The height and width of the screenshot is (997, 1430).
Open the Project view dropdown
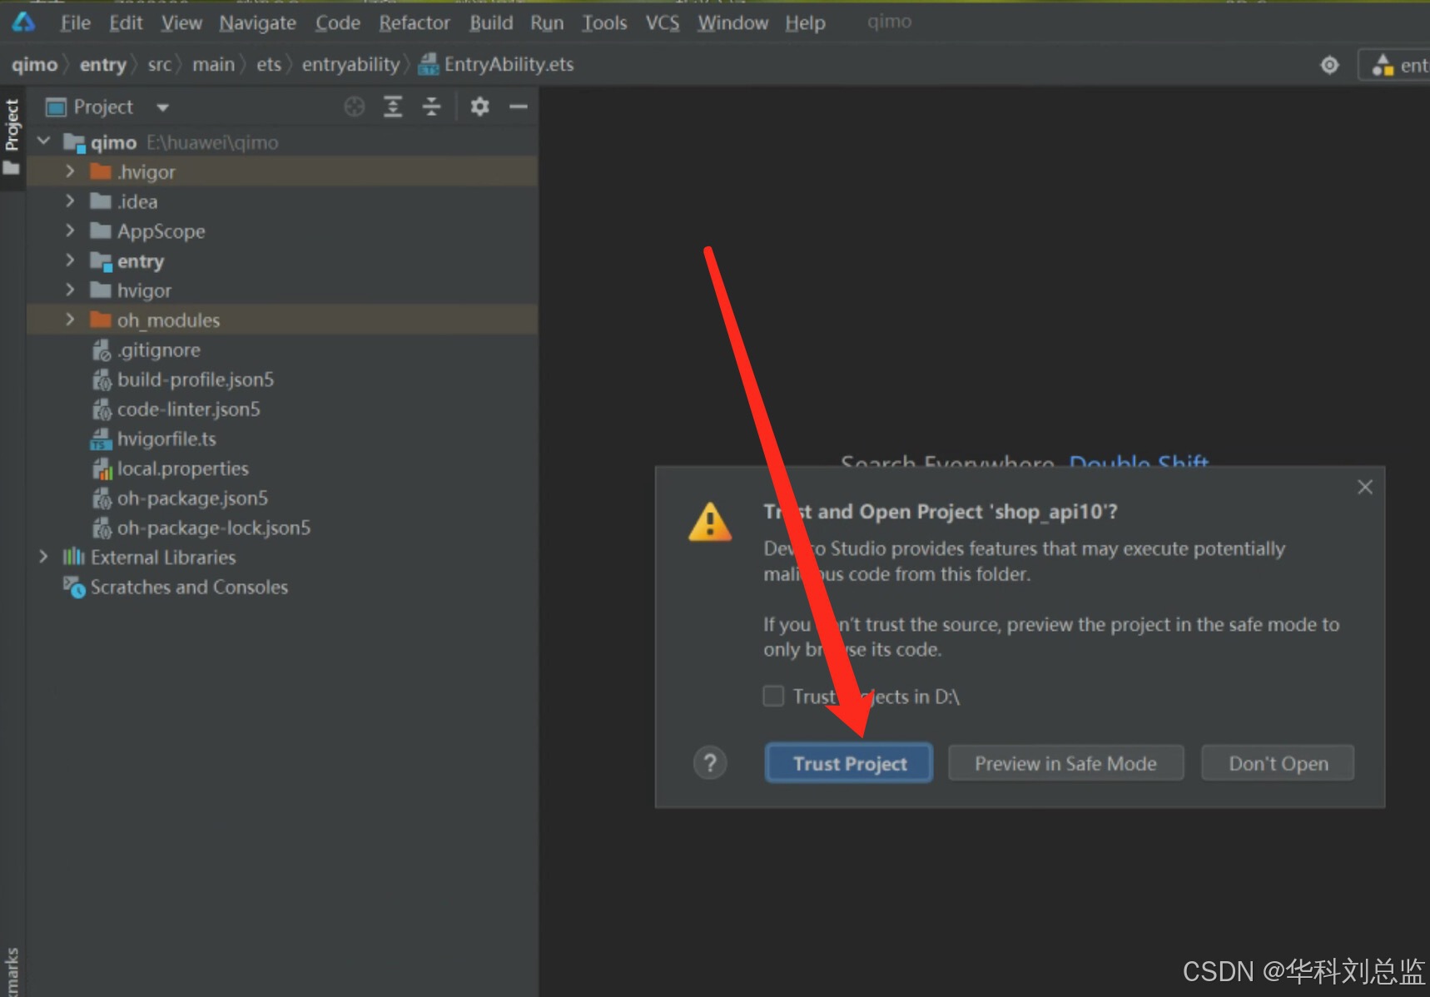click(162, 107)
